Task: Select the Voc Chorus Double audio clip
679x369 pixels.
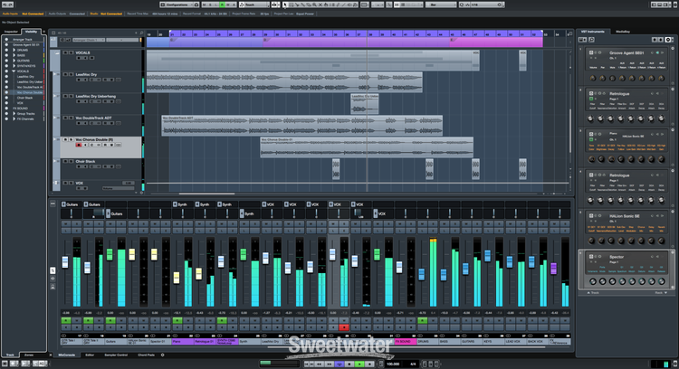Action: [x=367, y=147]
